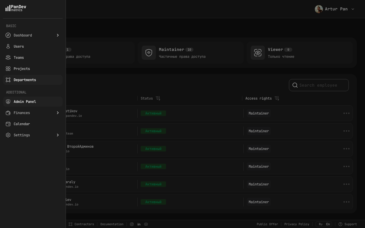The height and width of the screenshot is (228, 365).
Task: Open the Teams section
Action: (x=19, y=58)
